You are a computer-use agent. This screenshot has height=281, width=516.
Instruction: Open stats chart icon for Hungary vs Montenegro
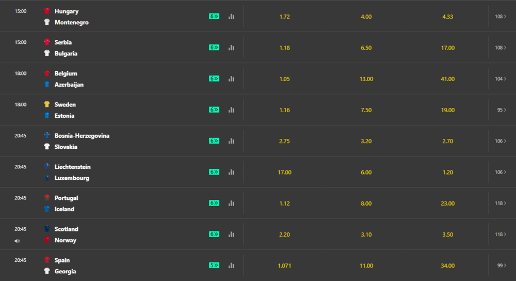pyautogui.click(x=231, y=17)
